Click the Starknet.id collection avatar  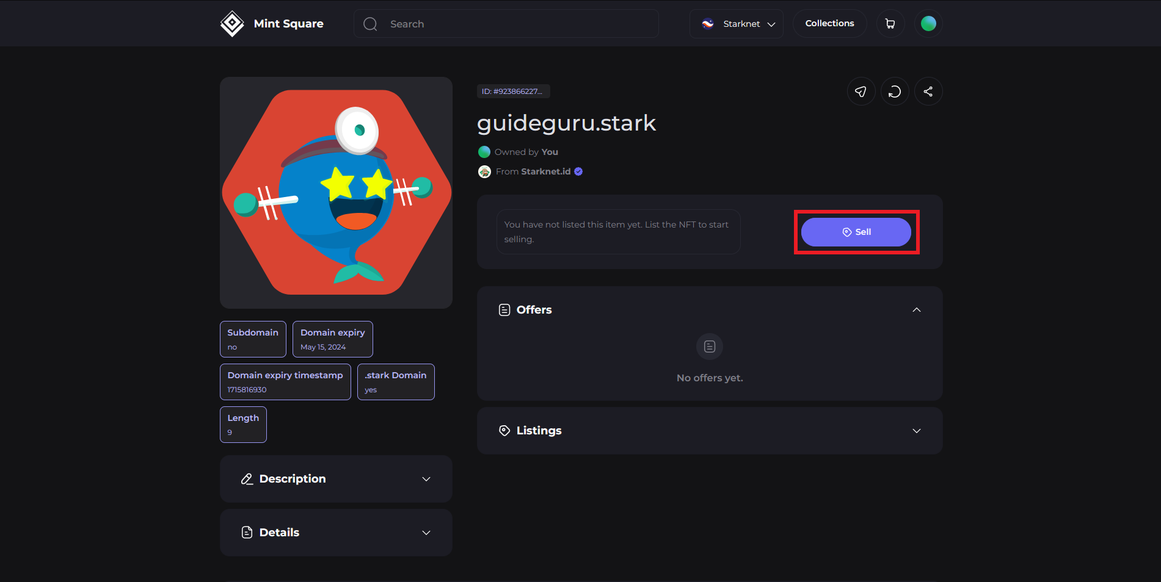(x=484, y=171)
